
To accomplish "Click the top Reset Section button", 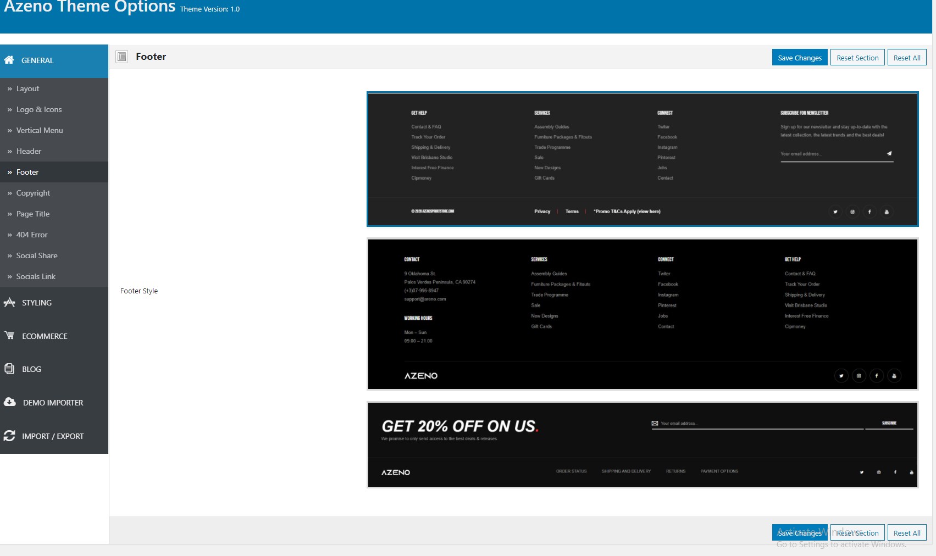I will pos(857,58).
